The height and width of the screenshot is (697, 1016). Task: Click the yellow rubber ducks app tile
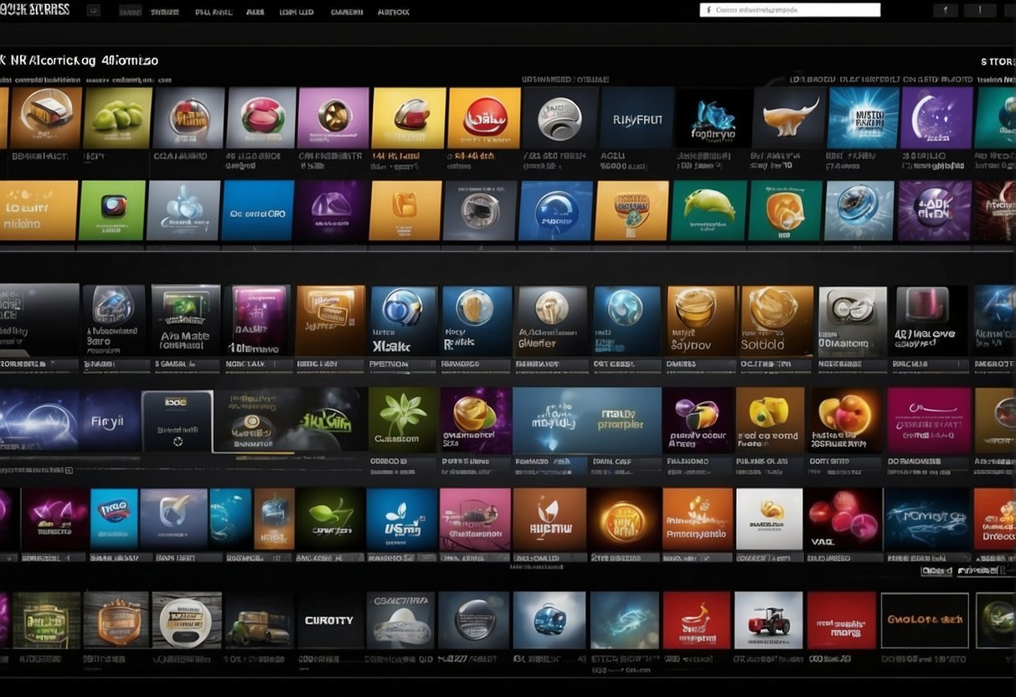coord(770,418)
